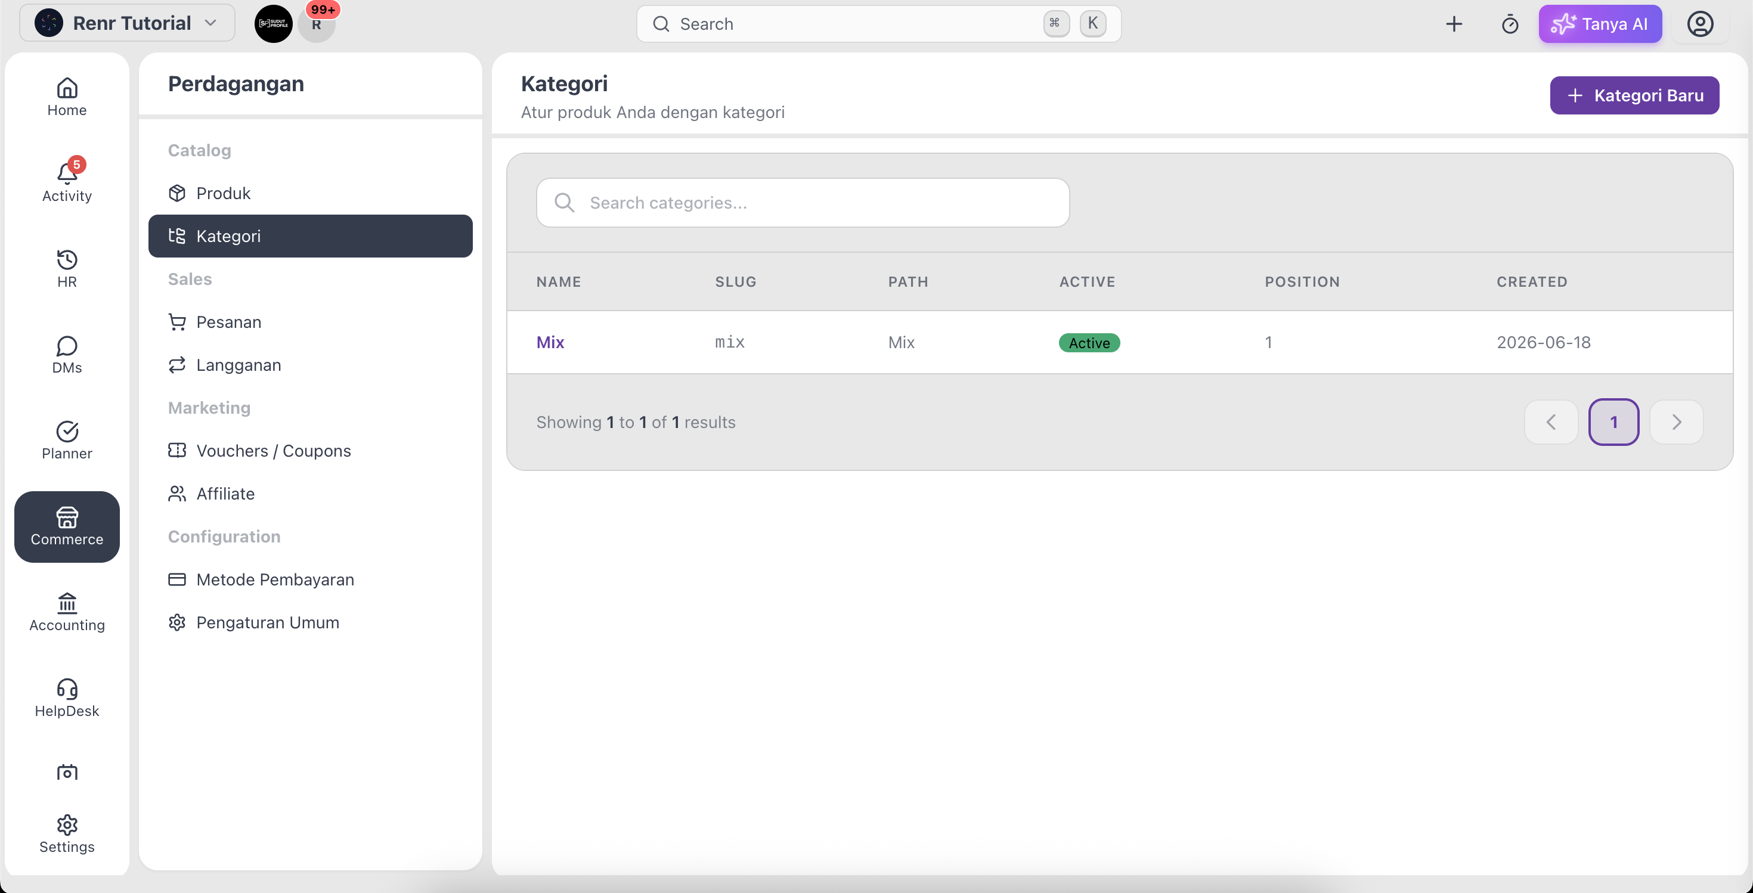Viewport: 1753px width, 893px height.
Task: Click the Tanya AI button
Action: [x=1600, y=24]
